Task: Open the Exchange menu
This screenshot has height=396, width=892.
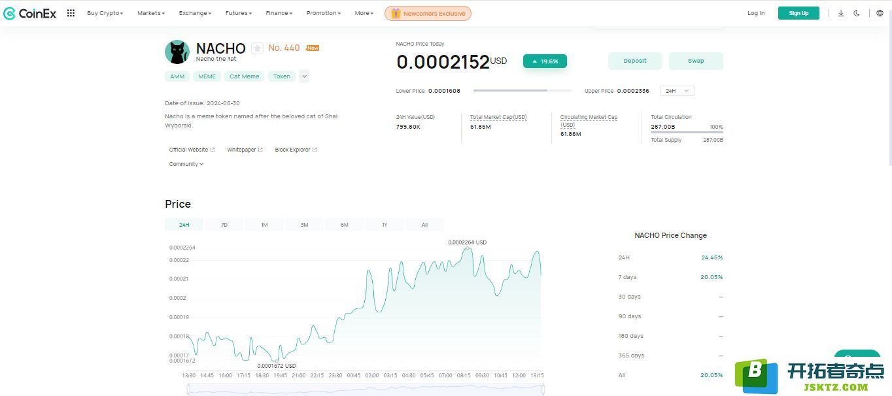Action: (195, 13)
